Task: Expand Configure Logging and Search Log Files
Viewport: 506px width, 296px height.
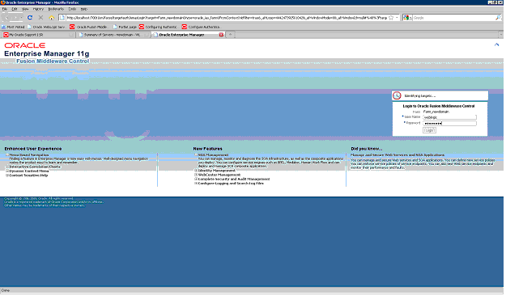Action: tap(196, 184)
